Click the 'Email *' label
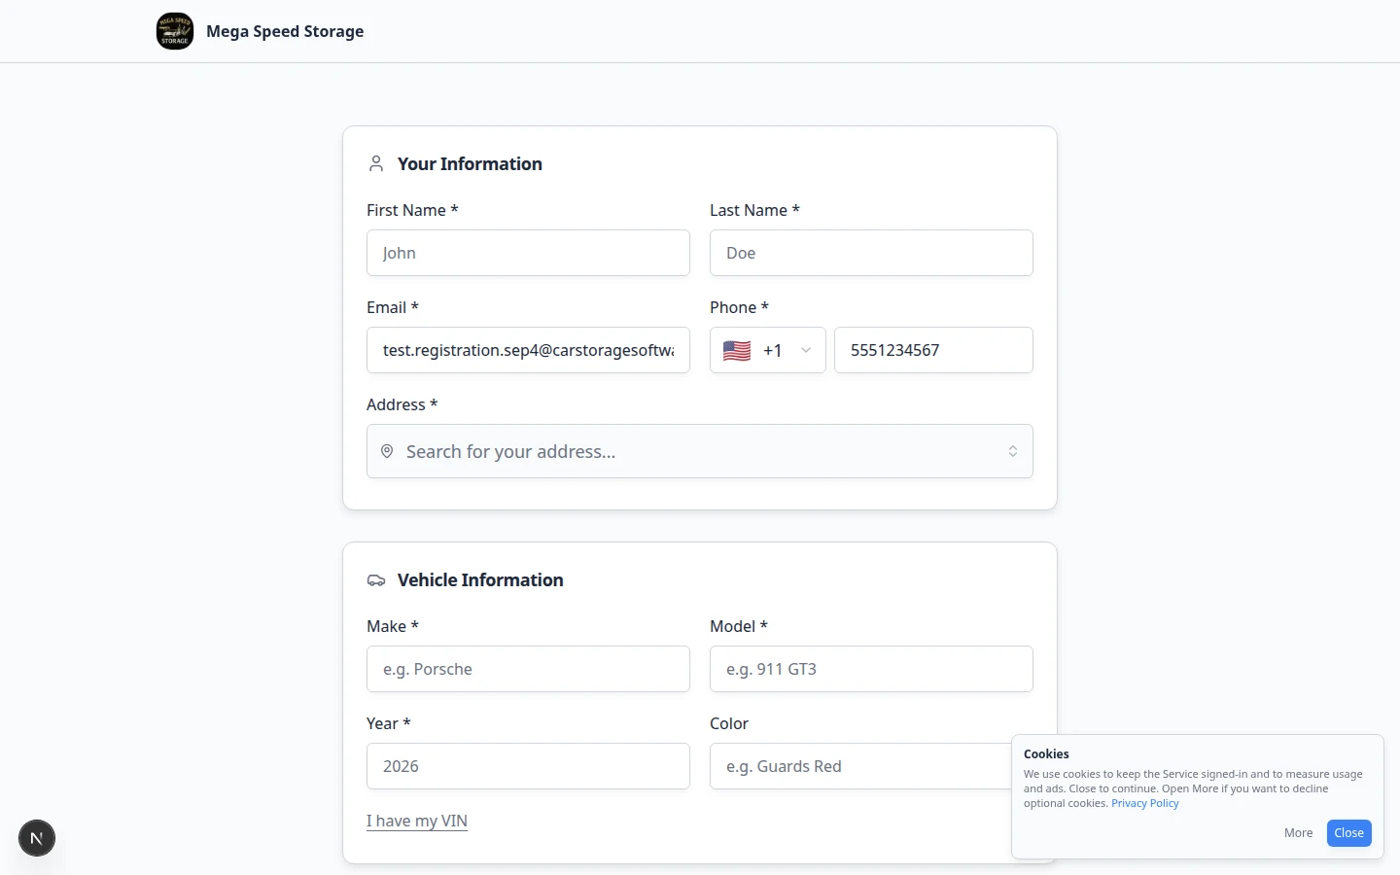1400x875 pixels. click(x=393, y=307)
